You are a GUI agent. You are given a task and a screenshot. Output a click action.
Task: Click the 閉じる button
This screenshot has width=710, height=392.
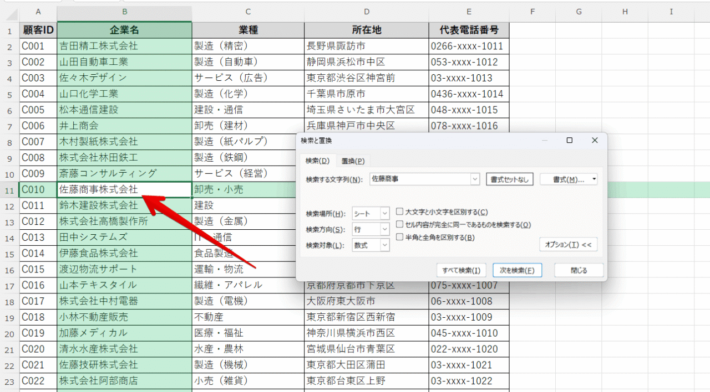click(579, 270)
